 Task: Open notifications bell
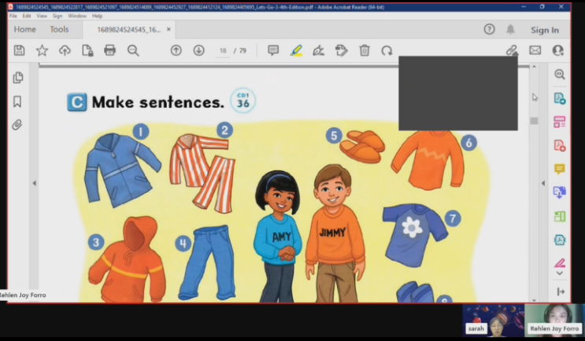(510, 29)
